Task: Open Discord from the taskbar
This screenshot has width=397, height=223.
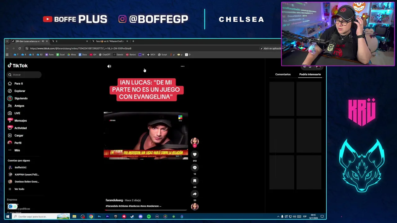Action: [141, 216]
